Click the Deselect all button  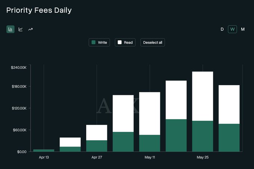pos(153,43)
